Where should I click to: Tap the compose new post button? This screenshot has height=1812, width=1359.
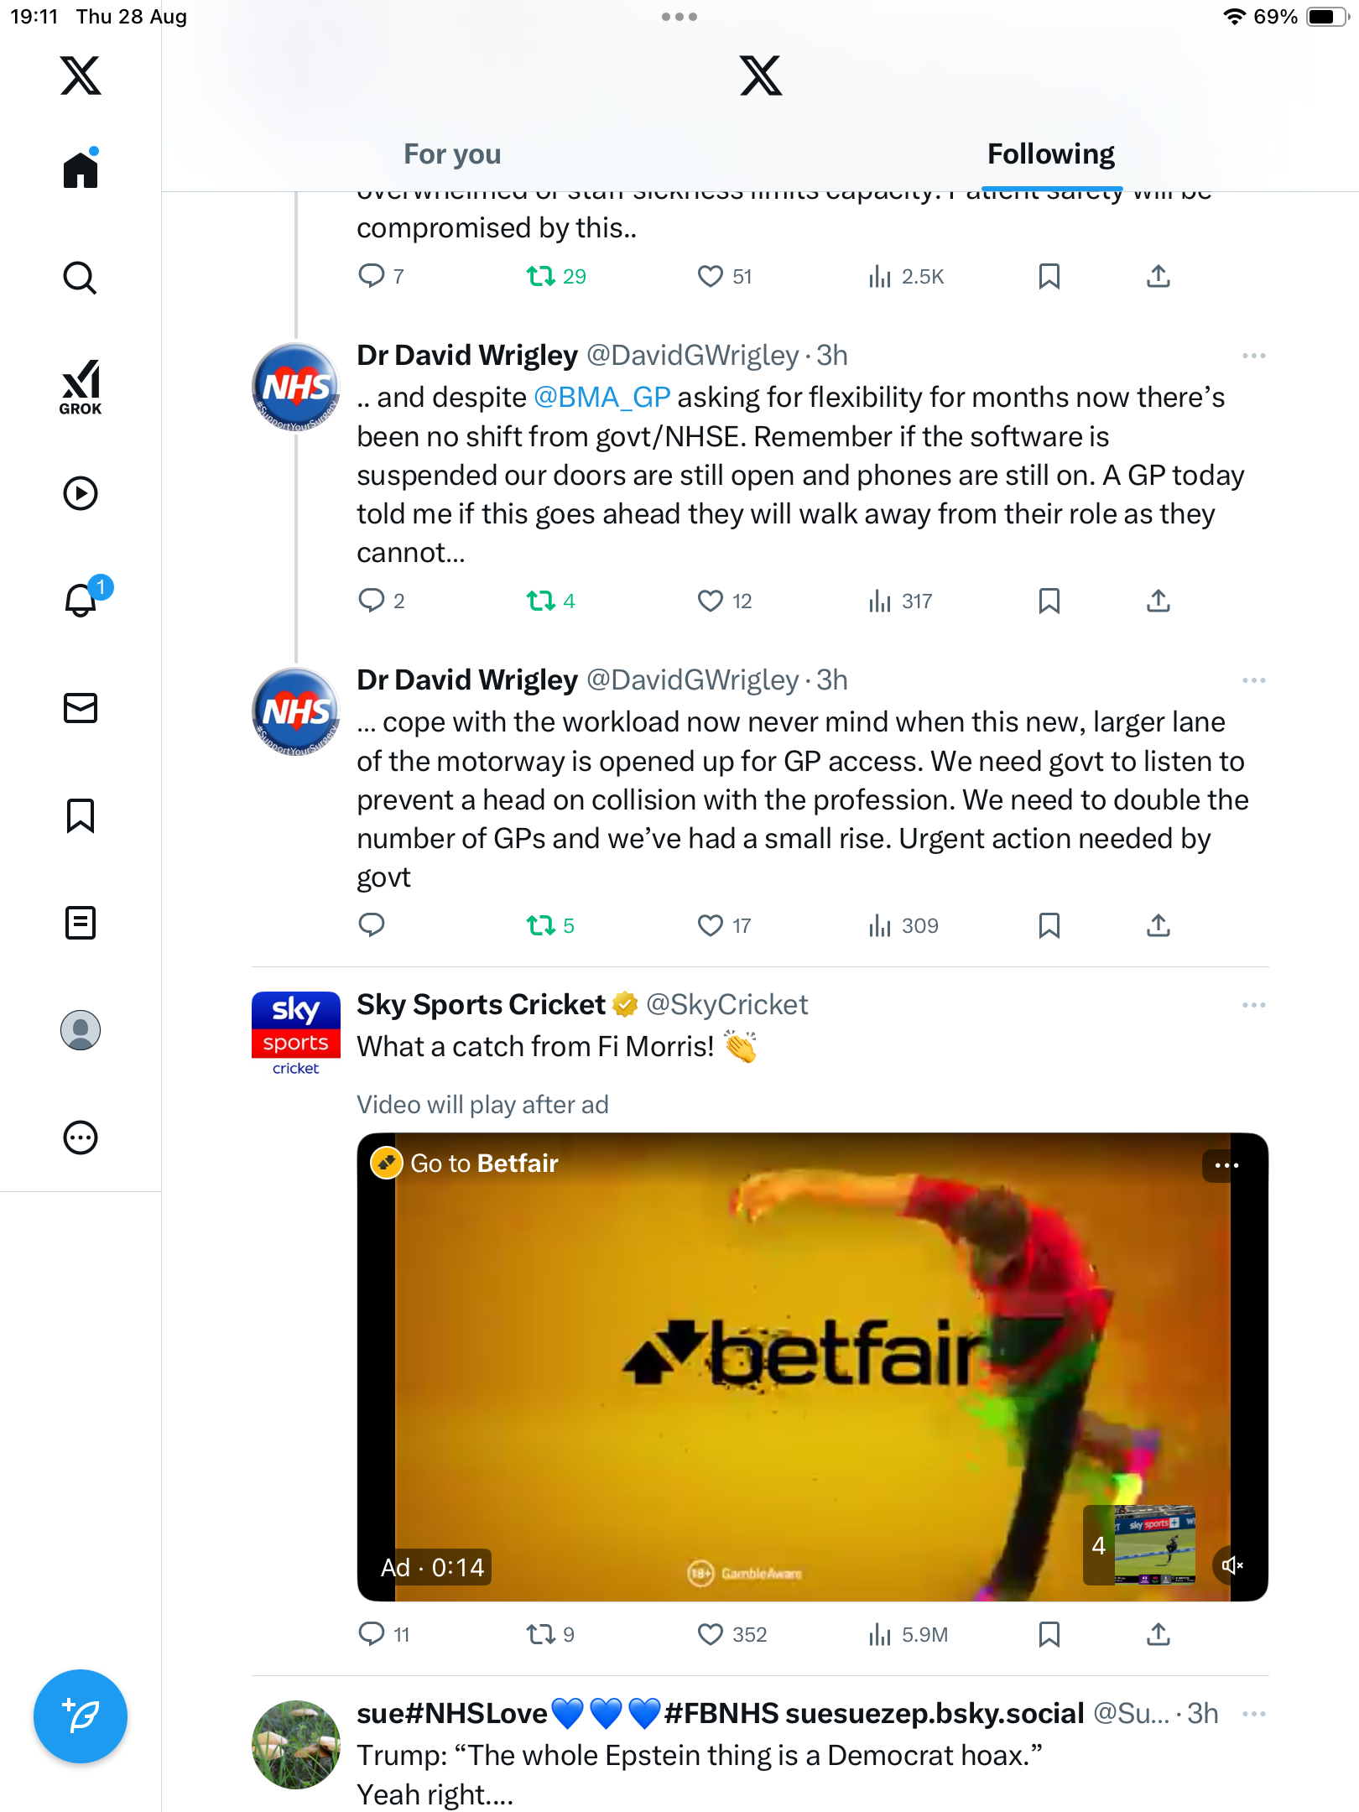pos(81,1716)
